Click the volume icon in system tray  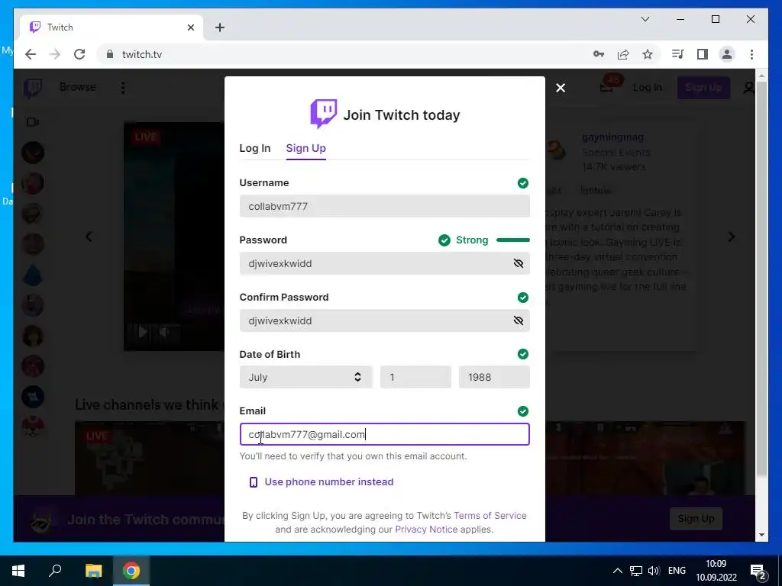pyautogui.click(x=654, y=571)
